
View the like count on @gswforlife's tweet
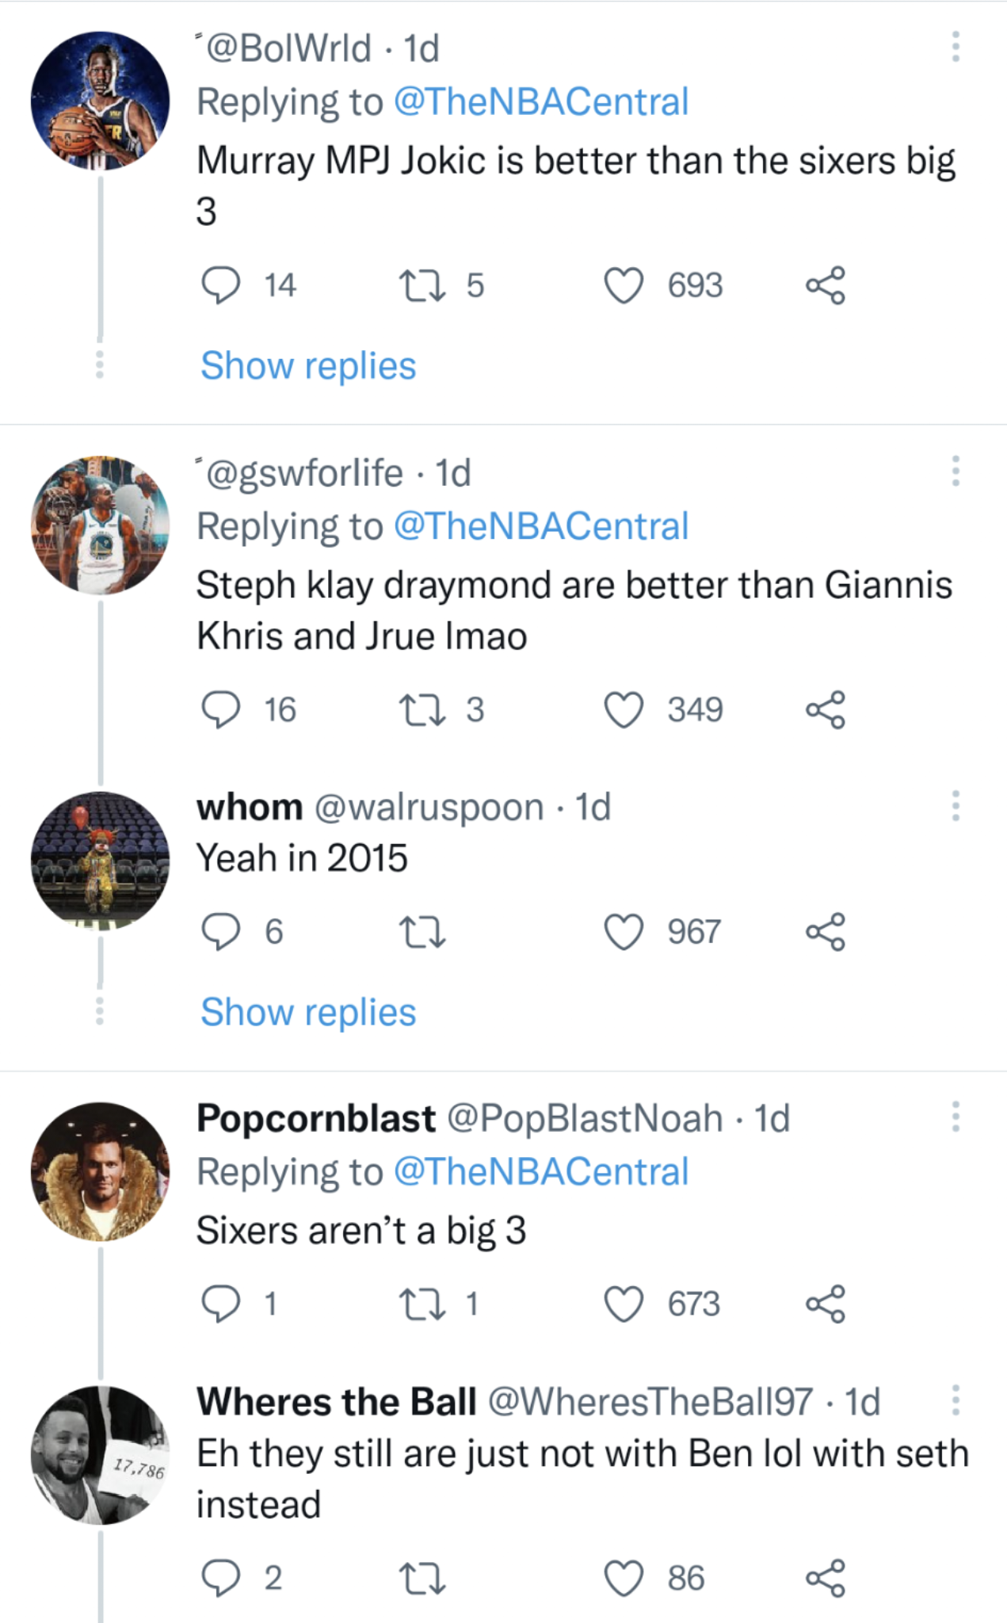coord(696,709)
